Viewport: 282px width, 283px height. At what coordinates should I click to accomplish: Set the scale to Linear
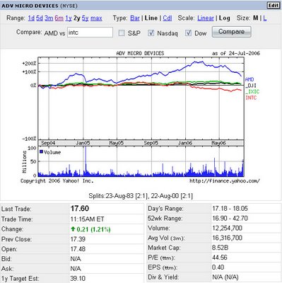click(206, 18)
